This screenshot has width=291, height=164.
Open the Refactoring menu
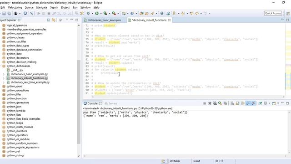click(x=15, y=7)
